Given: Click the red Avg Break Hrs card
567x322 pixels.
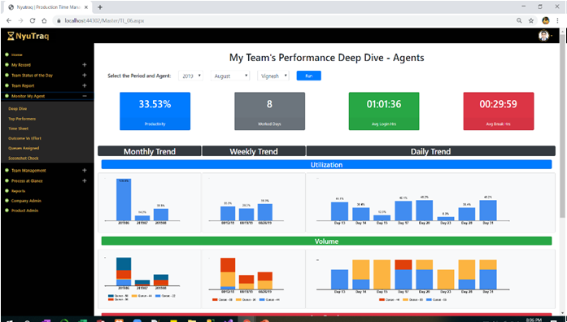Looking at the screenshot, I should (499, 111).
